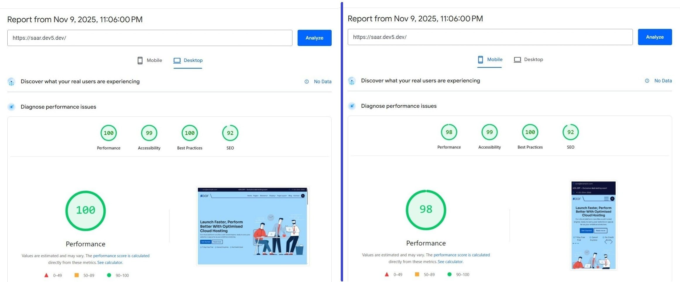Image resolution: width=680 pixels, height=282 pixels.
Task: Switch to the Mobile tab in the left report
Action: (x=150, y=60)
